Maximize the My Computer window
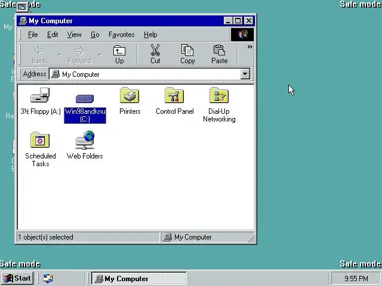The width and height of the screenshot is (382, 286). [x=238, y=21]
